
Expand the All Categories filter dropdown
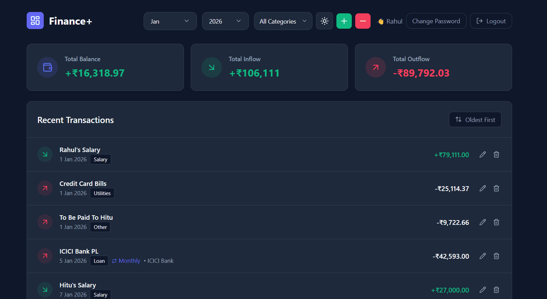coord(283,21)
